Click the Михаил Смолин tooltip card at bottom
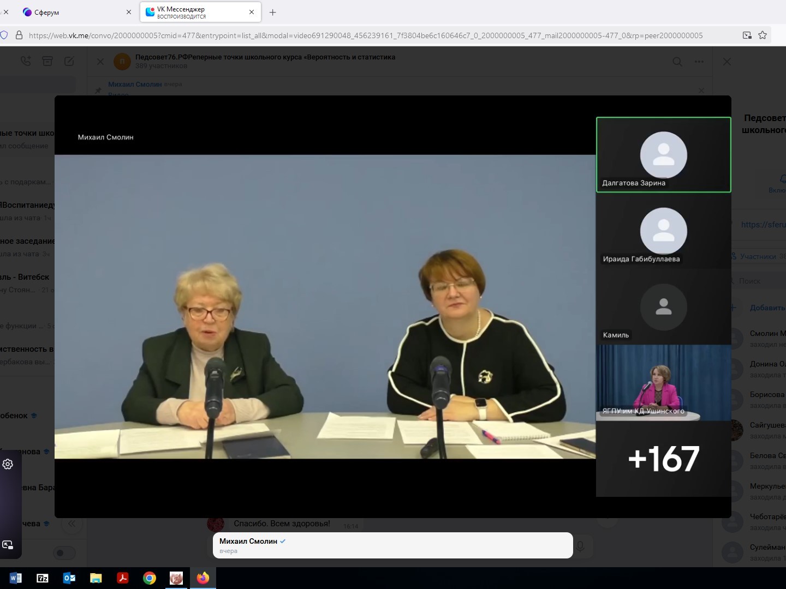This screenshot has width=786, height=589. click(392, 545)
